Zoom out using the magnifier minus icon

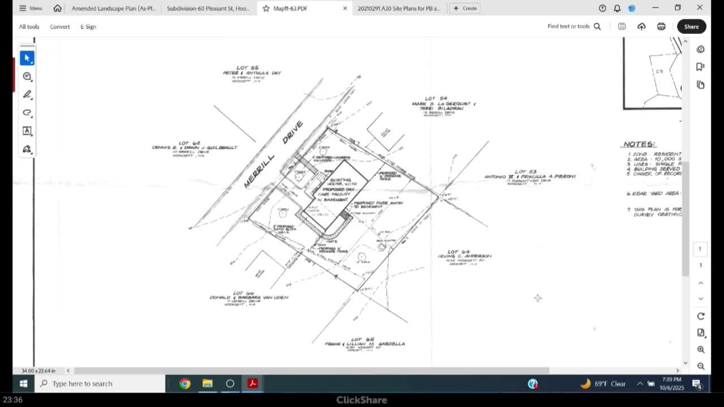pyautogui.click(x=701, y=366)
